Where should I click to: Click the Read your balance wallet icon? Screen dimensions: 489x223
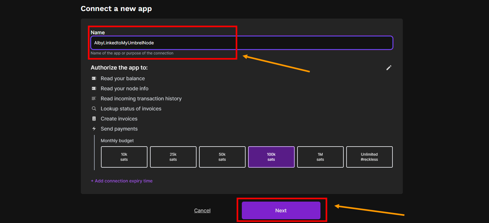pyautogui.click(x=94, y=78)
